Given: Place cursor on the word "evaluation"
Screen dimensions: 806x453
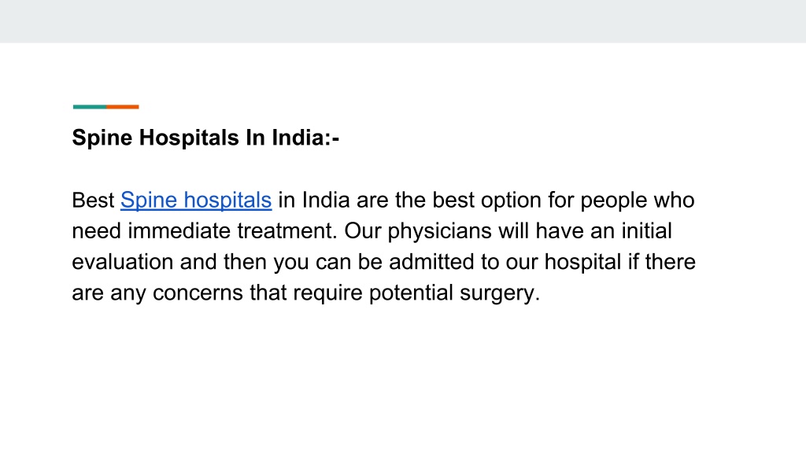Looking at the screenshot, I should point(122,262).
